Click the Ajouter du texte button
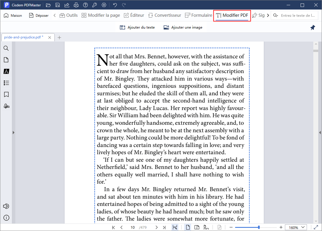Screen dimensions: 322x231 pos(137,27)
